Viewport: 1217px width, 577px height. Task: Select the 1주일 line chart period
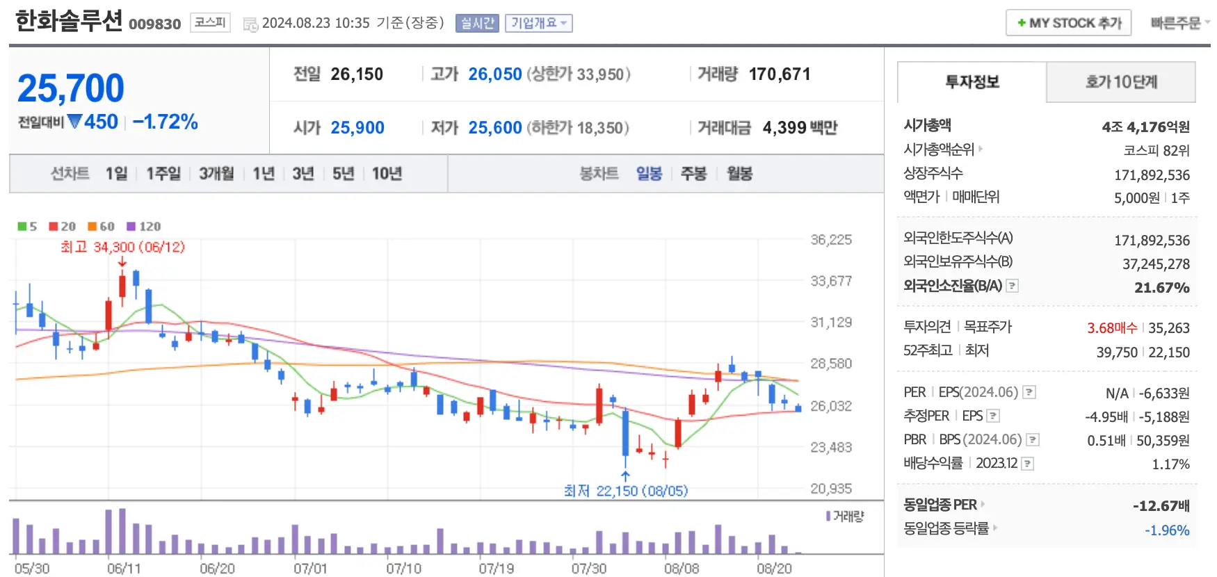163,173
